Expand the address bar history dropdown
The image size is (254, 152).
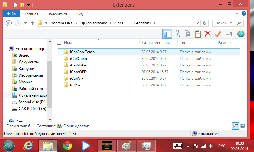(198, 23)
